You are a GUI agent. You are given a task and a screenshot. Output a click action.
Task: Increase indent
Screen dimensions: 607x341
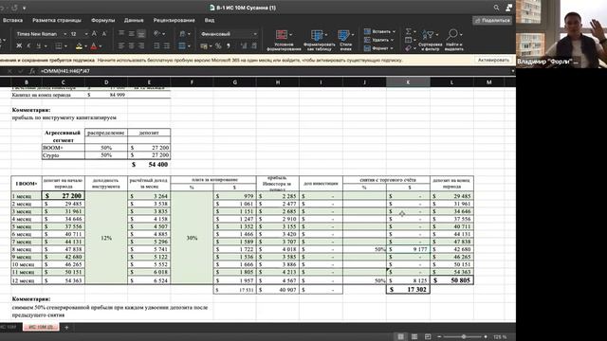click(x=167, y=46)
